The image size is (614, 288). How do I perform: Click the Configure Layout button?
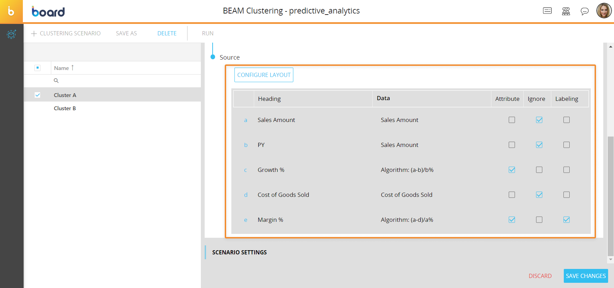(x=264, y=75)
